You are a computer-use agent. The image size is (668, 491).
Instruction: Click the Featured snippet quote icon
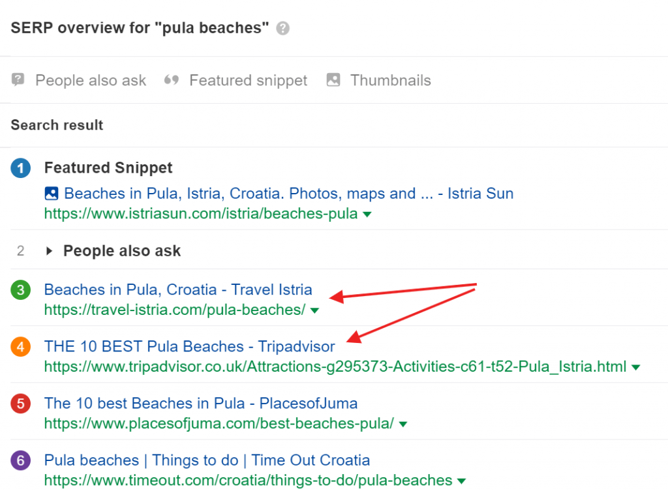pos(172,80)
